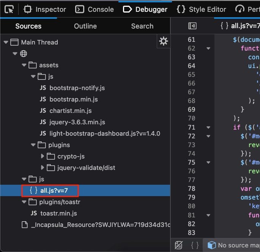
Task: Open the Search panel tab
Action: coord(142,26)
